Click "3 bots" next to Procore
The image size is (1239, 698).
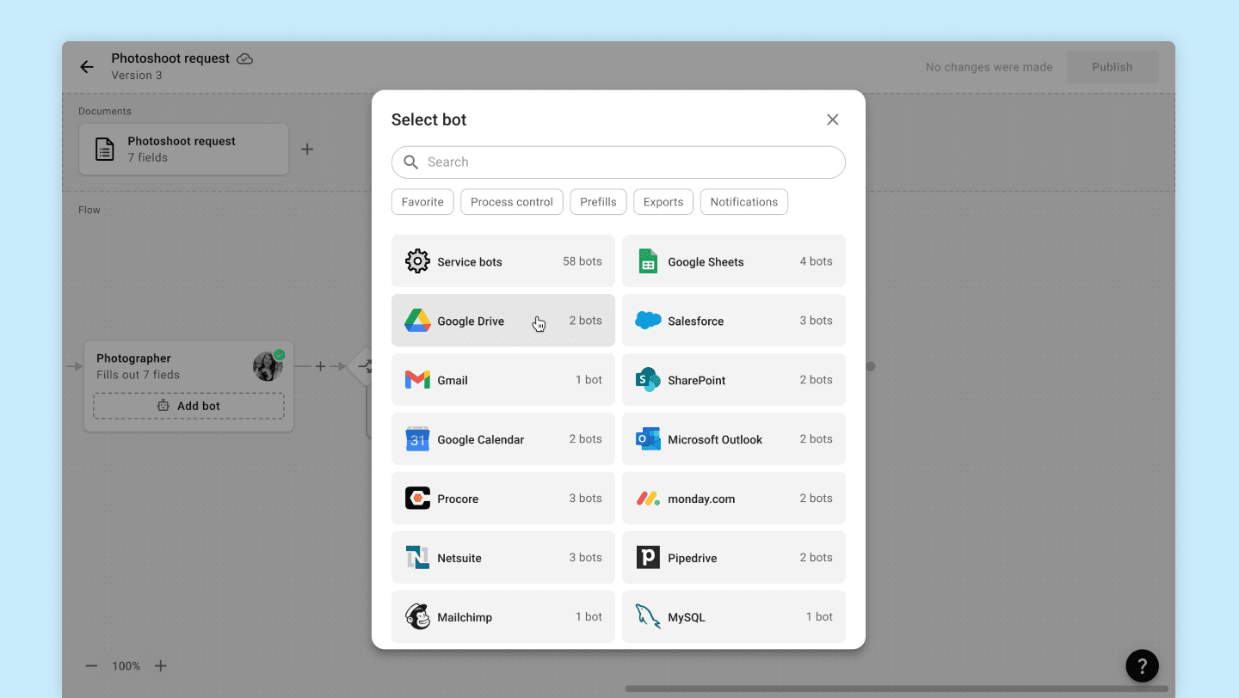tap(585, 499)
